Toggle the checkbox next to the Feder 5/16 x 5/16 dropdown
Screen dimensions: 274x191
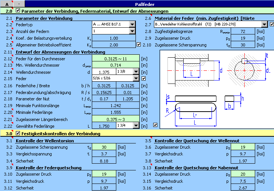coord(143,78)
